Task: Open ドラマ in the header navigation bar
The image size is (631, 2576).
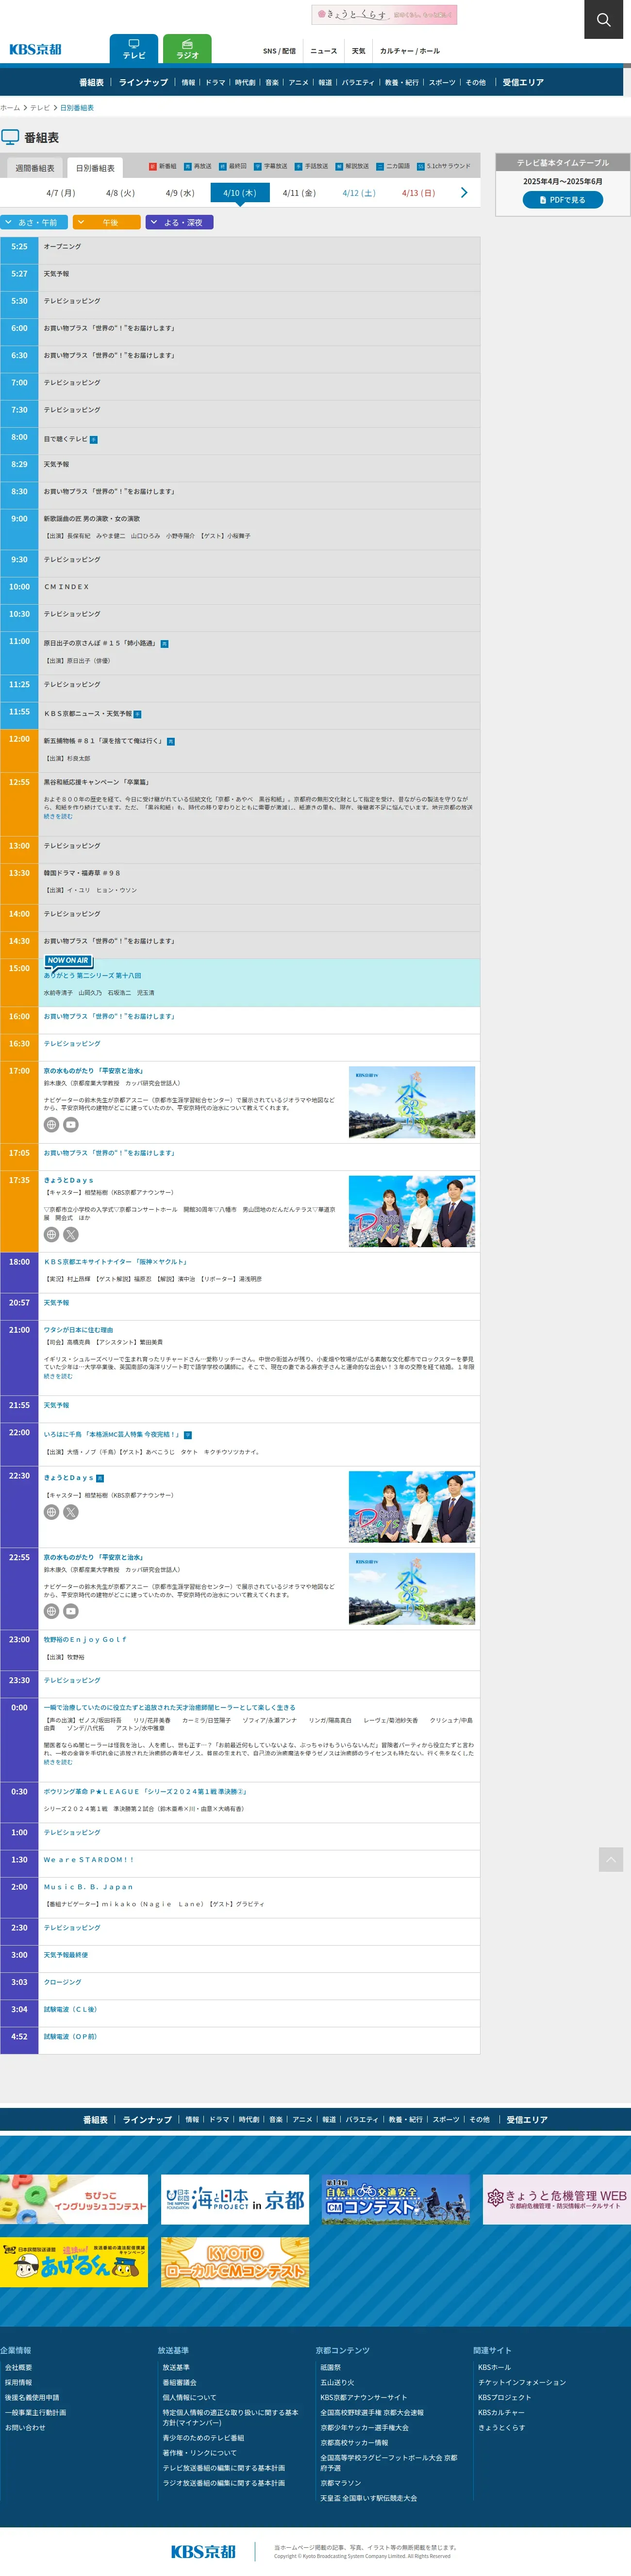Action: (x=216, y=82)
